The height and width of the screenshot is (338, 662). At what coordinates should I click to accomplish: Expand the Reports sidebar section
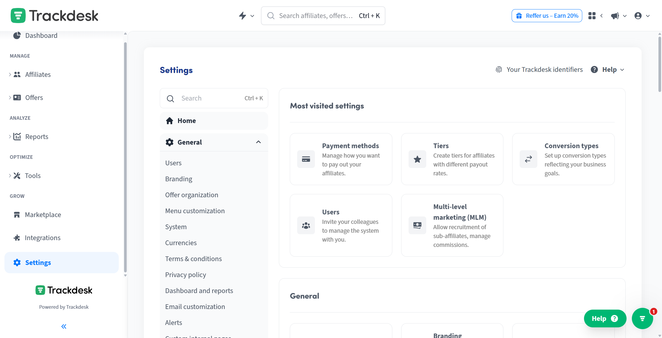(x=10, y=136)
